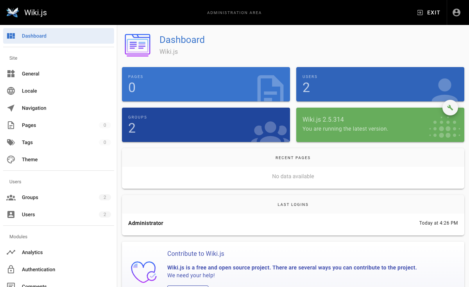
Task: Open the Dashboard menu item
Action: [59, 36]
